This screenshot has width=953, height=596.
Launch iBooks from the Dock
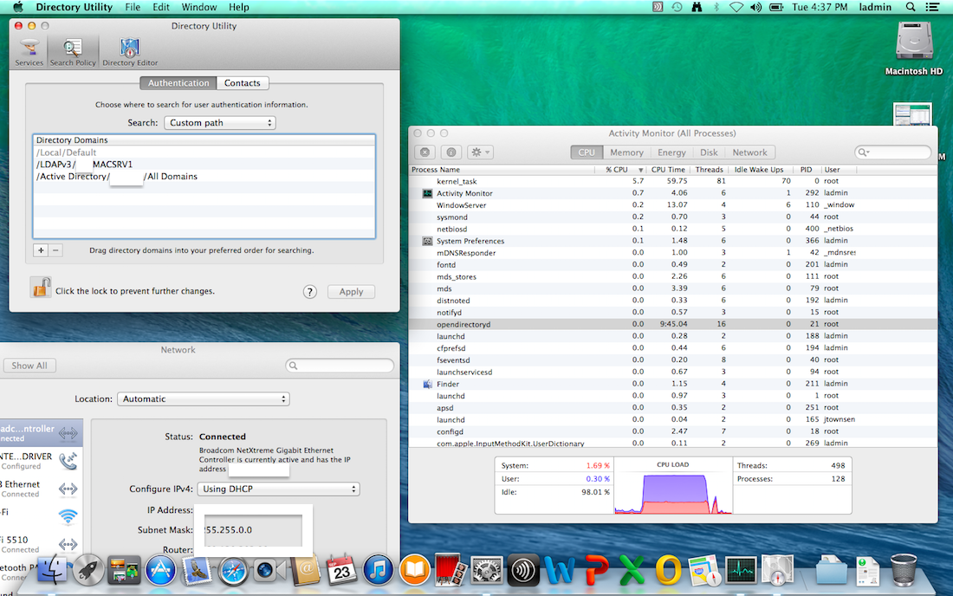[414, 570]
